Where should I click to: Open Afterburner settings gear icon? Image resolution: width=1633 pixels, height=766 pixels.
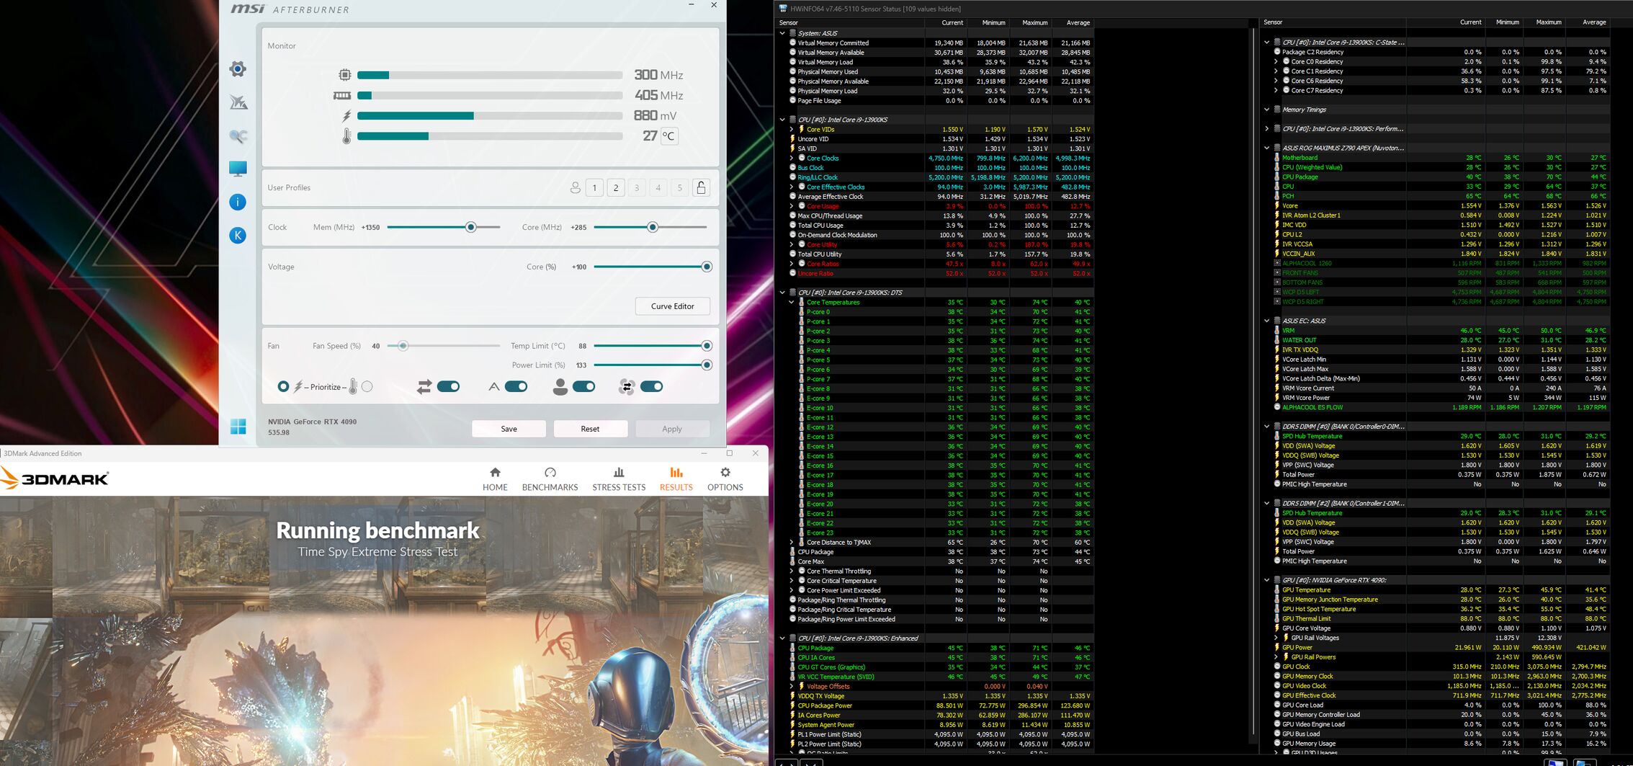238,69
